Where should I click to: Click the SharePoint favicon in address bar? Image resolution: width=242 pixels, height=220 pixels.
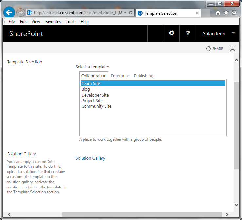[x=29, y=12]
